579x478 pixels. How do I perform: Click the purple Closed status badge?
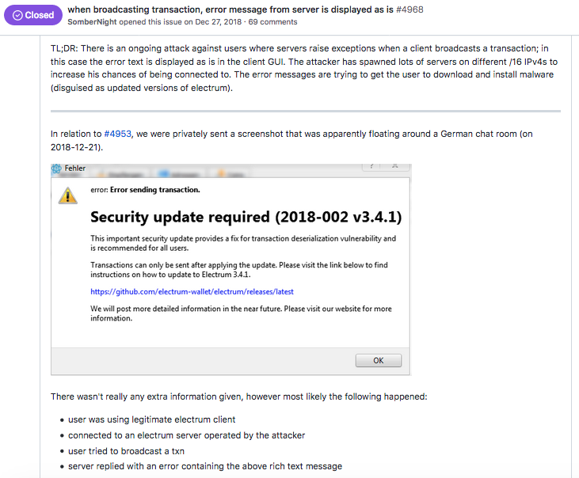(x=33, y=15)
